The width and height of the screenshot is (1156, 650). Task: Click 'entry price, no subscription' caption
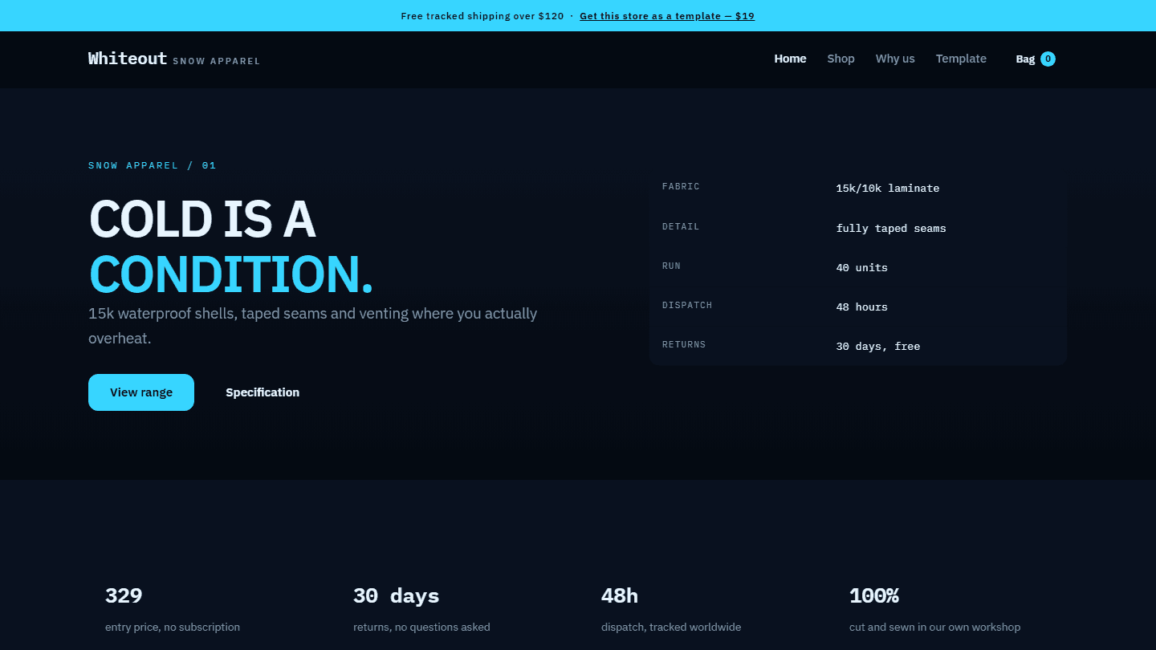click(x=173, y=627)
